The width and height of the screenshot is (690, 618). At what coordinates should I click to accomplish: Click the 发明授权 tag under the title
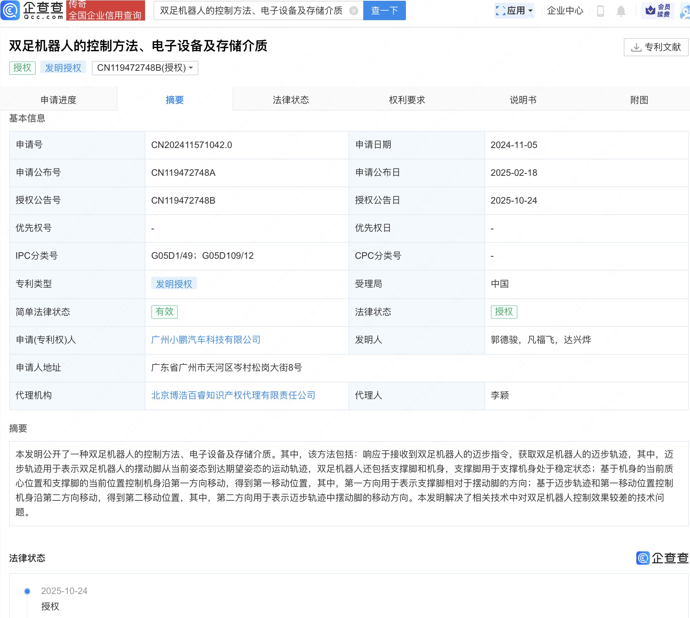[63, 68]
